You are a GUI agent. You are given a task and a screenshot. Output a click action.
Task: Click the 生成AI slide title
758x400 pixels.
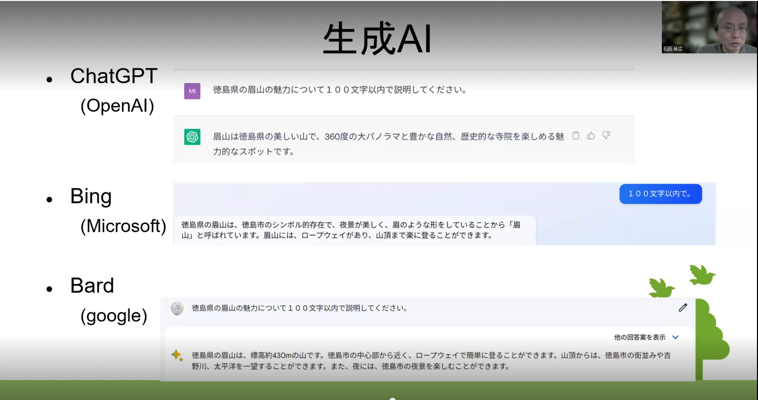point(377,40)
